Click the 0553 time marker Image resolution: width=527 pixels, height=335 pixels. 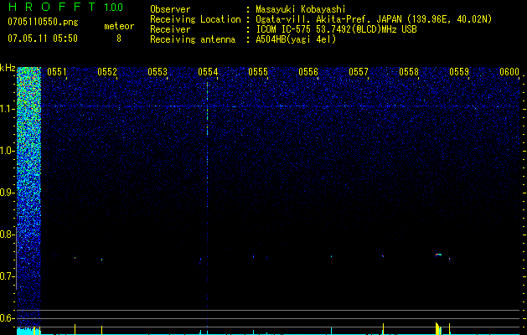tap(158, 71)
